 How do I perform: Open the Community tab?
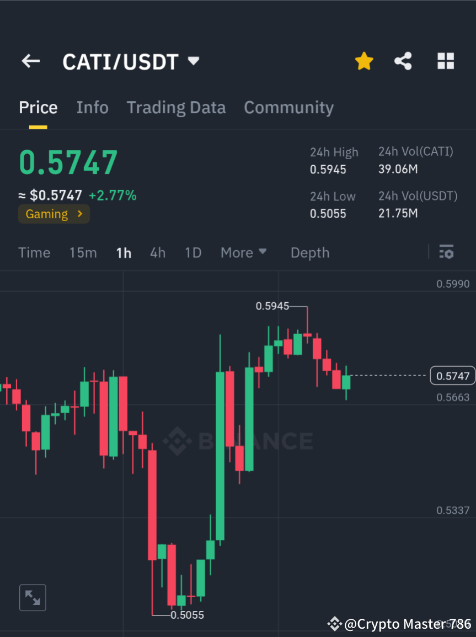(x=288, y=108)
